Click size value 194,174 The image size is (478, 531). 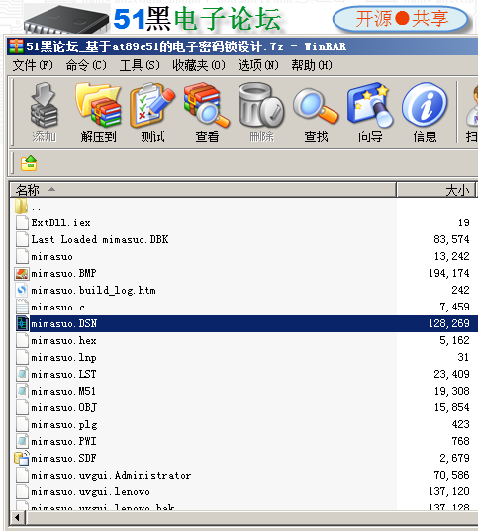(449, 273)
